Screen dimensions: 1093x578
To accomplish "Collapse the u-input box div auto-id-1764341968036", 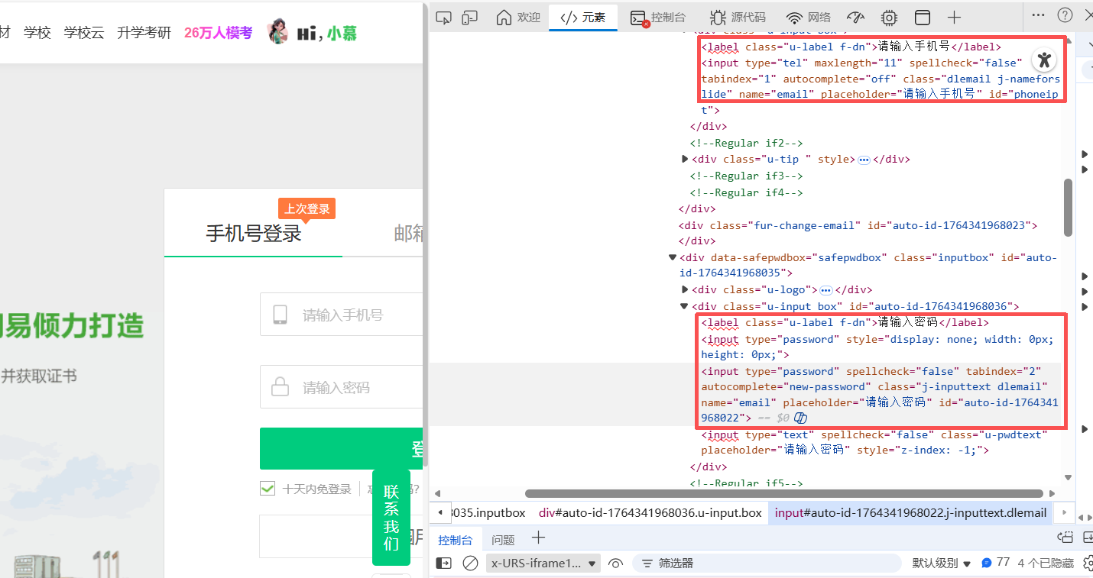I will [x=685, y=306].
